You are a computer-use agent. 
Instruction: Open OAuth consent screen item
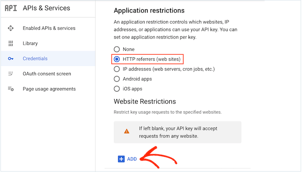click(48, 74)
